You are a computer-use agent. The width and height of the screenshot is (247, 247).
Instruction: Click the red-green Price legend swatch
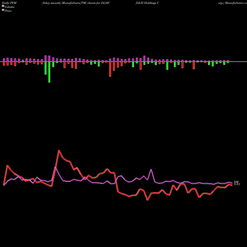pos(3,10)
